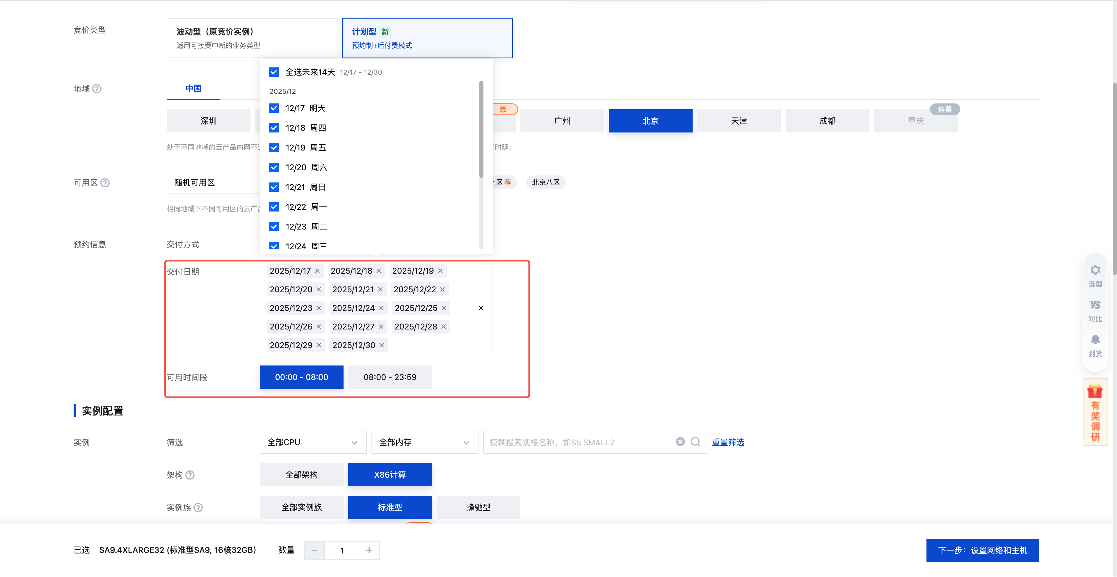The width and height of the screenshot is (1117, 577).
Task: Click the search magnifier icon in spec search
Action: (695, 442)
